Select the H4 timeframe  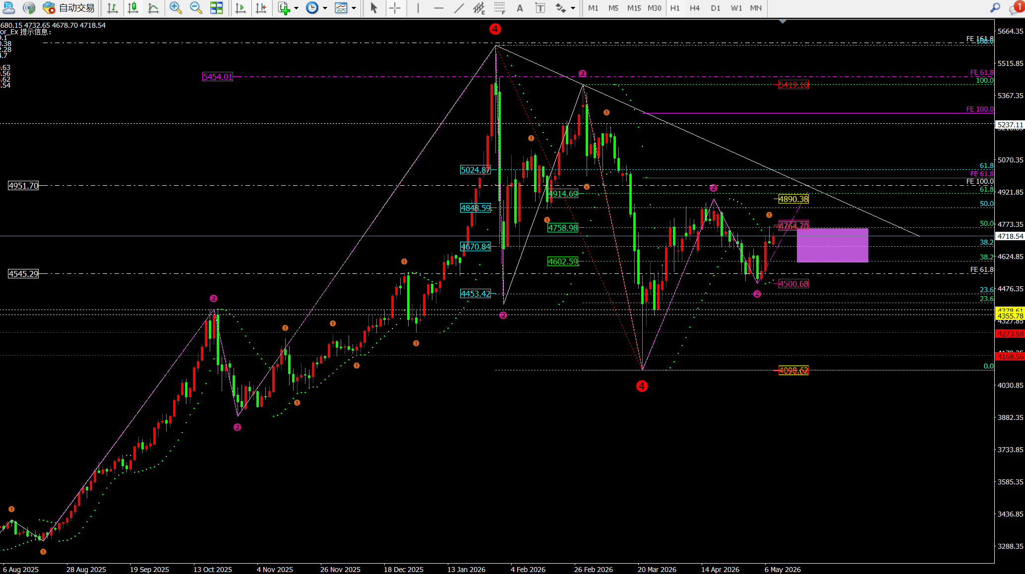(x=695, y=8)
